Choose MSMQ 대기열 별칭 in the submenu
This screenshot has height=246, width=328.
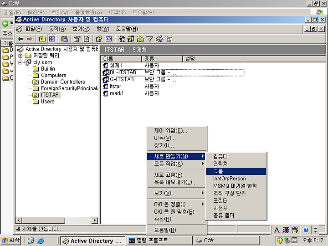coord(236,186)
